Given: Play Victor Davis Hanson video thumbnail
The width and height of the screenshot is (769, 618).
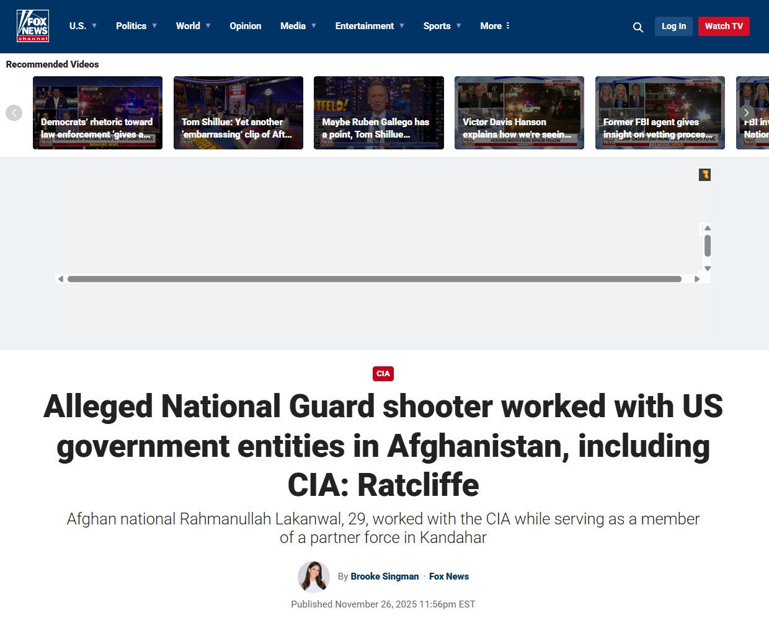Looking at the screenshot, I should tap(519, 113).
